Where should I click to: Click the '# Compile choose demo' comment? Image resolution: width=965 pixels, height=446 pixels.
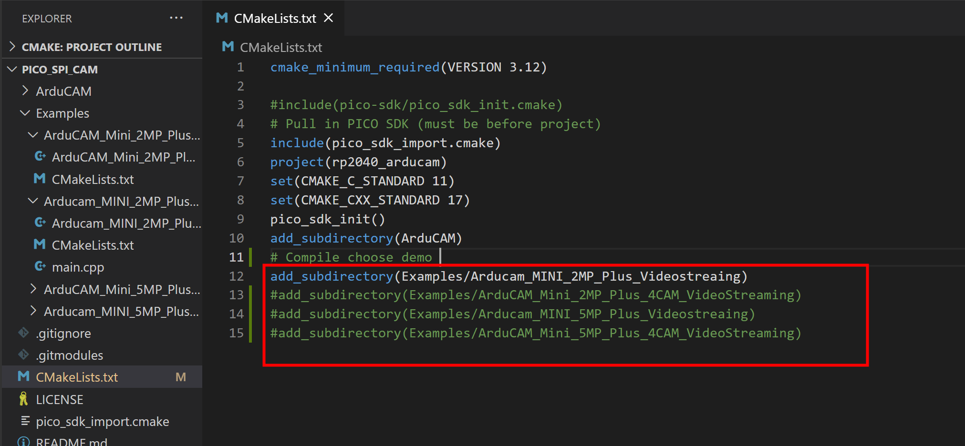click(x=351, y=257)
